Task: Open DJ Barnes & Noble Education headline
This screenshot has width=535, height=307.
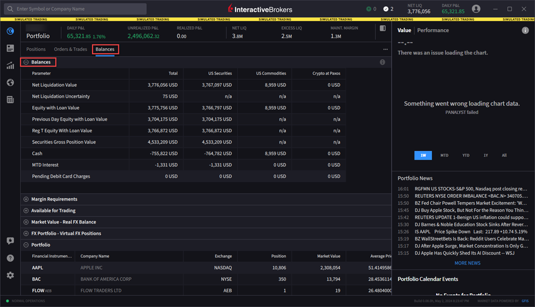Action: click(x=471, y=224)
